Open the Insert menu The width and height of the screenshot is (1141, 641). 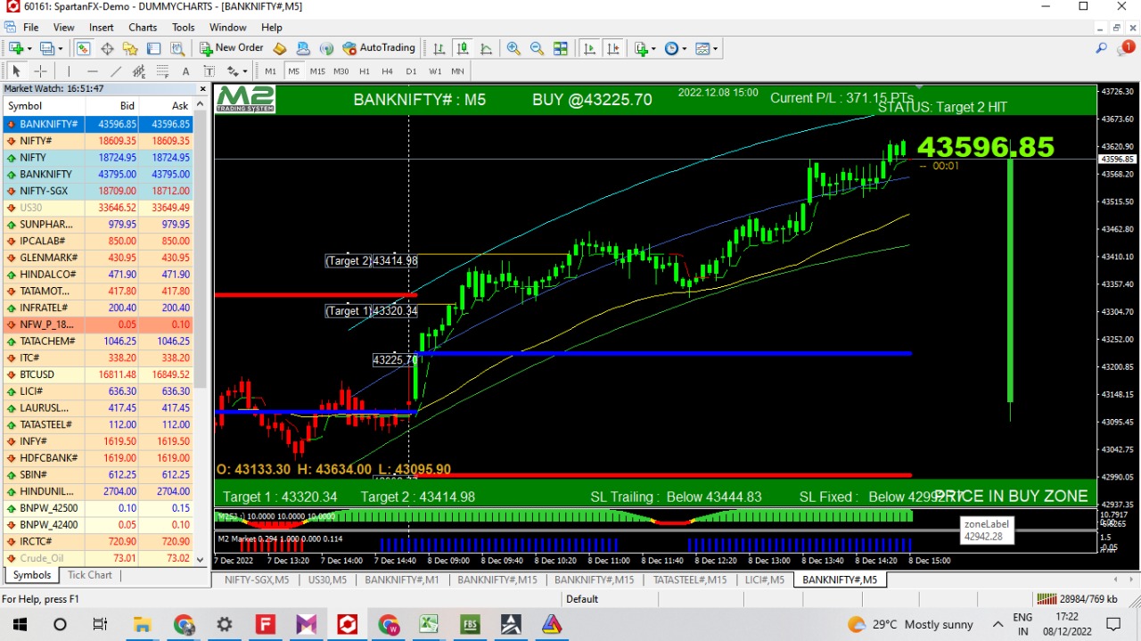click(x=101, y=28)
